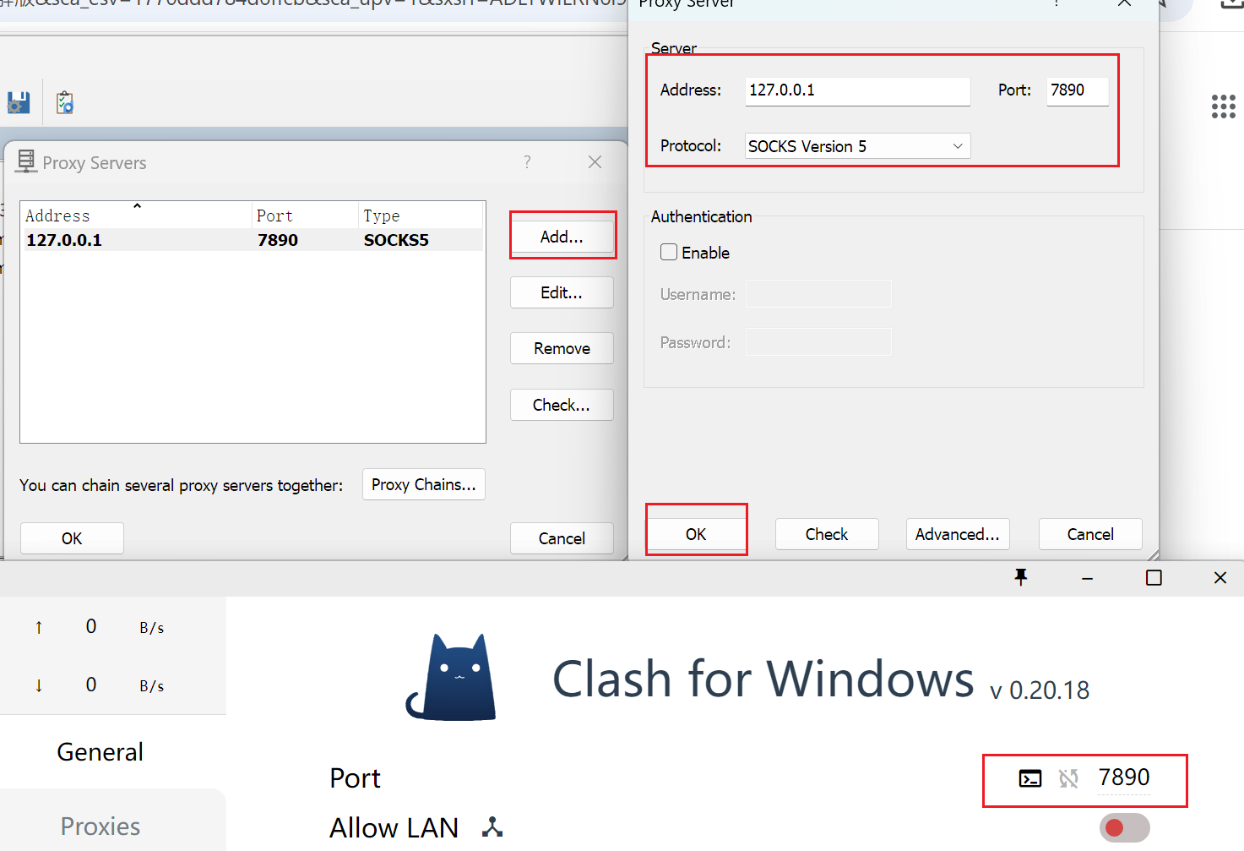This screenshot has width=1244, height=851.
Task: Click the Clash port value 7890
Action: click(x=1124, y=777)
